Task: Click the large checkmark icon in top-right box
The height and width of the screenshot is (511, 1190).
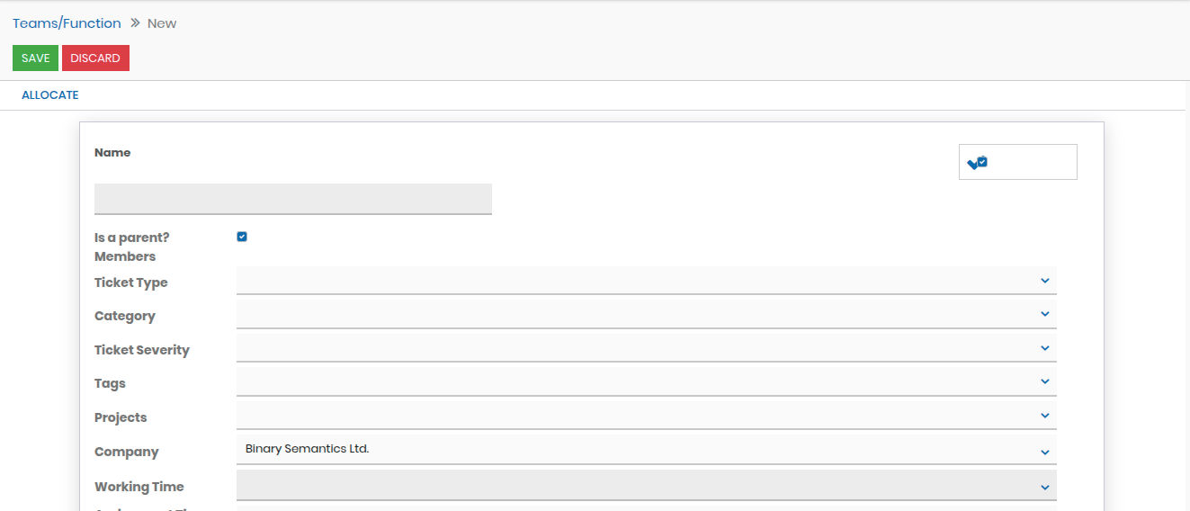Action: (971, 164)
